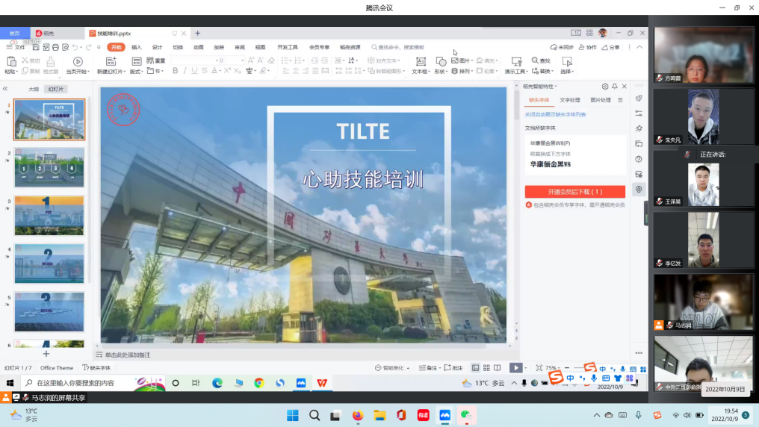Screen dimensions: 759x427
Task: Toggle bold text formatting
Action: point(175,71)
